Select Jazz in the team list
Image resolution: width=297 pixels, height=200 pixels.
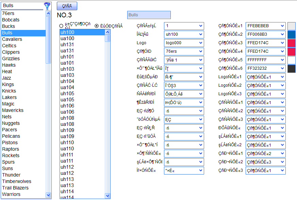point(23,78)
